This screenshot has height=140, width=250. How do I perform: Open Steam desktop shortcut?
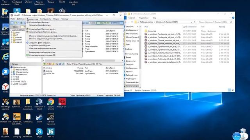(x=39, y=118)
